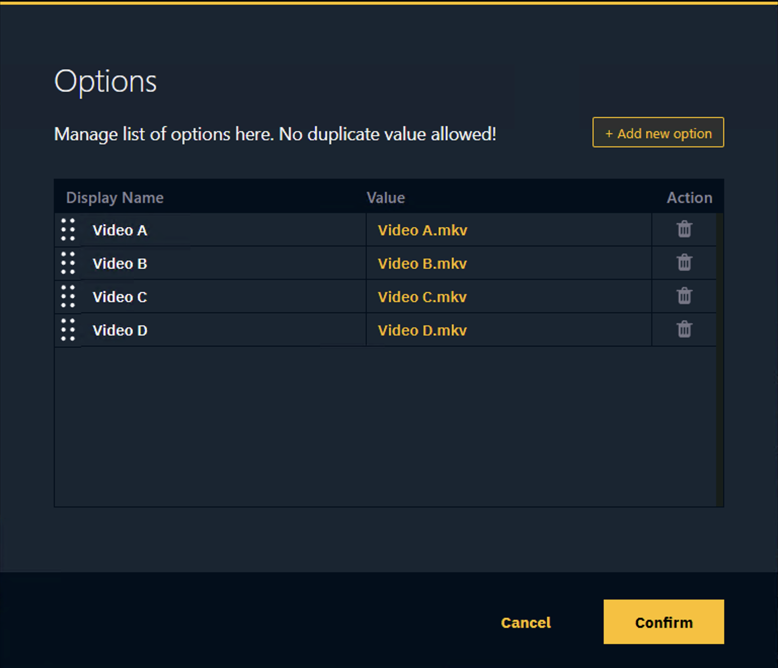Screen dimensions: 778x668
Task: Cancel the options dialog
Action: 526,622
